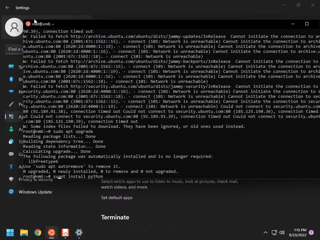320x240 pixels.
Task: Open the System category icon in Settings sidebar
Action: pyautogui.click(x=11, y=67)
